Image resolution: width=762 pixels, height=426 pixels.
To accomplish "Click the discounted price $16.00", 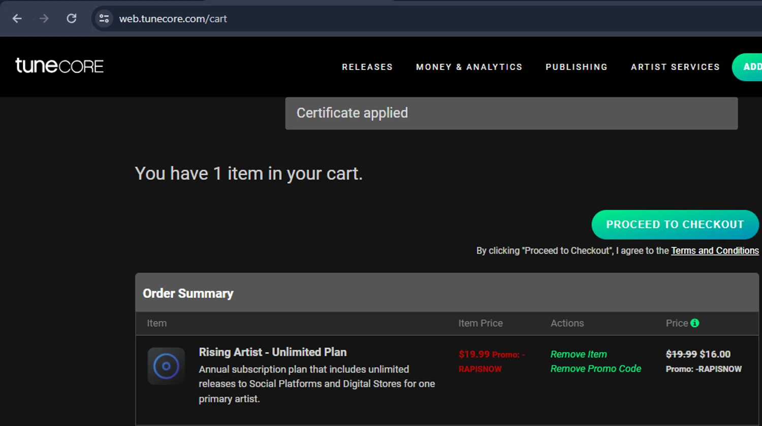I will [715, 354].
